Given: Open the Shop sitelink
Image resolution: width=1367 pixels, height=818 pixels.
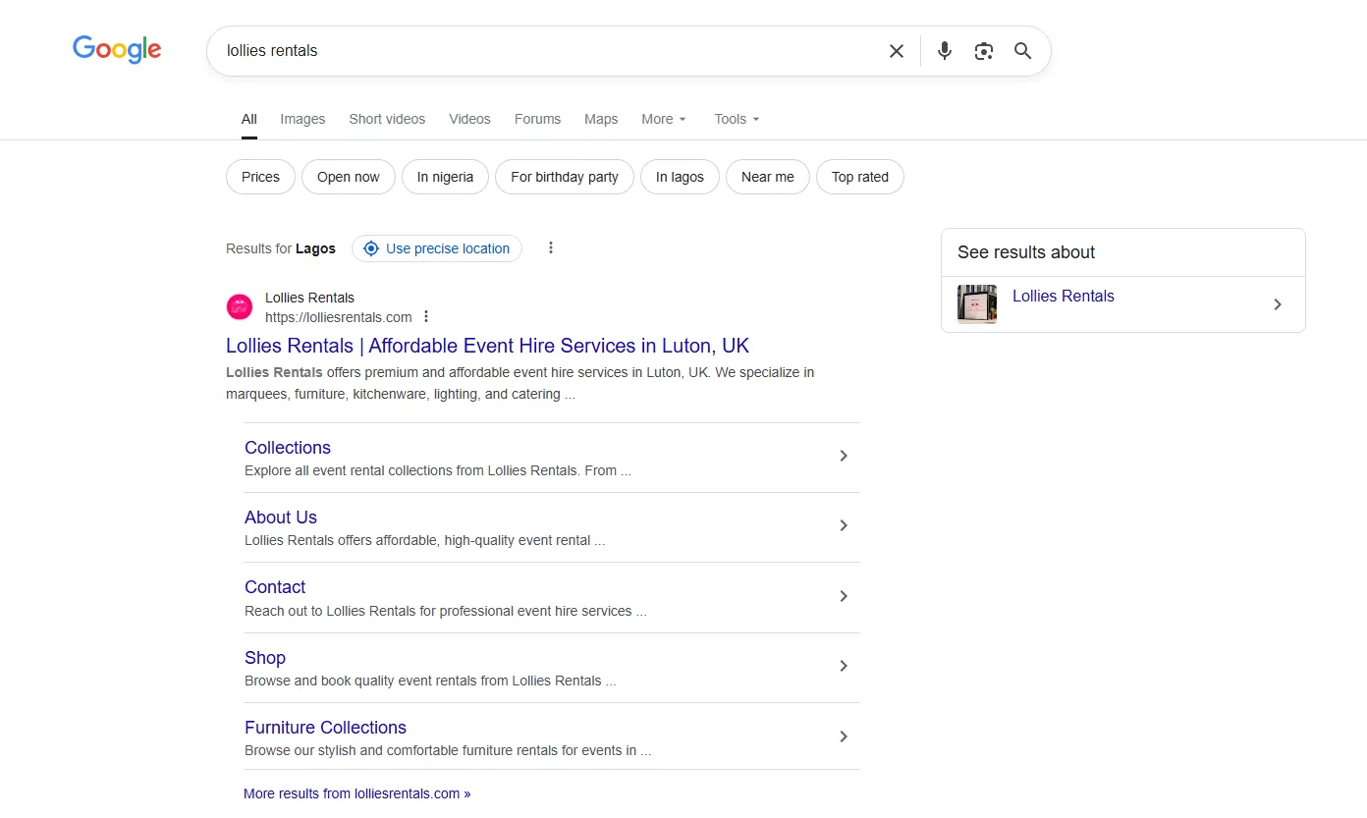Looking at the screenshot, I should [265, 658].
